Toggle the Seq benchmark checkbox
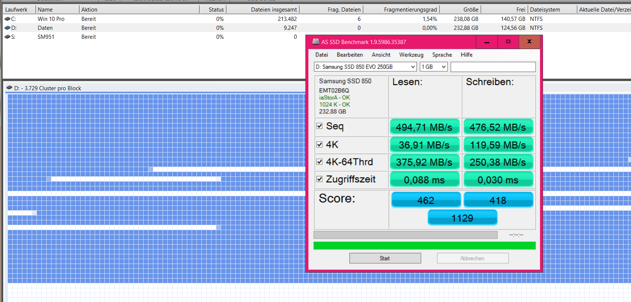This screenshot has width=631, height=302. 319,126
